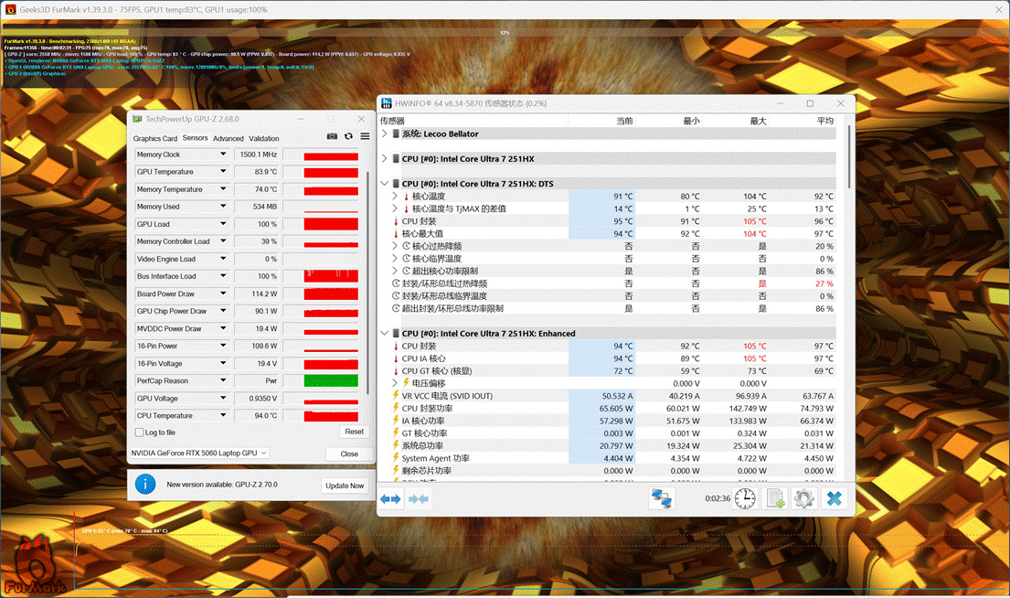Click the 平均 column header
Screen dimensions: 1010x598
825,121
